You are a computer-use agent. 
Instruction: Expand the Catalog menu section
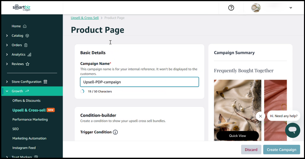pyautogui.click(x=7, y=36)
